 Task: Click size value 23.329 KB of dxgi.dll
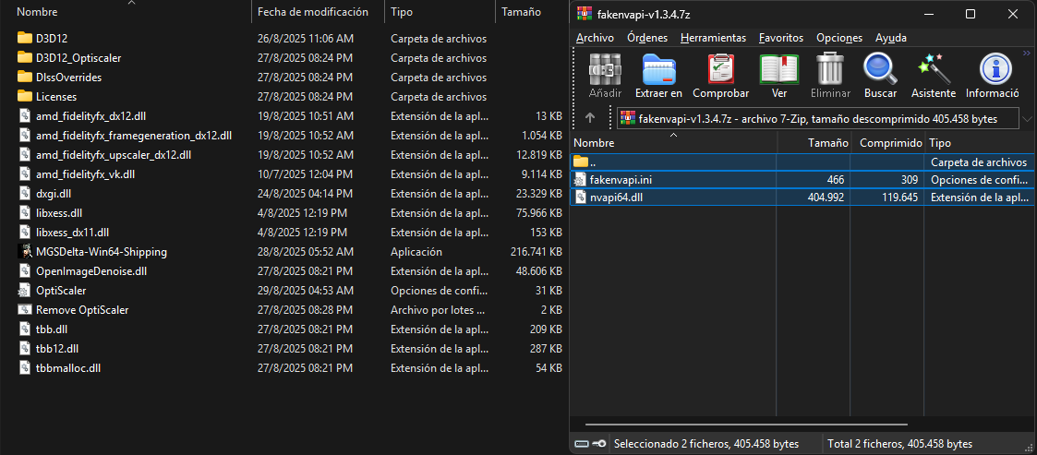coord(537,194)
